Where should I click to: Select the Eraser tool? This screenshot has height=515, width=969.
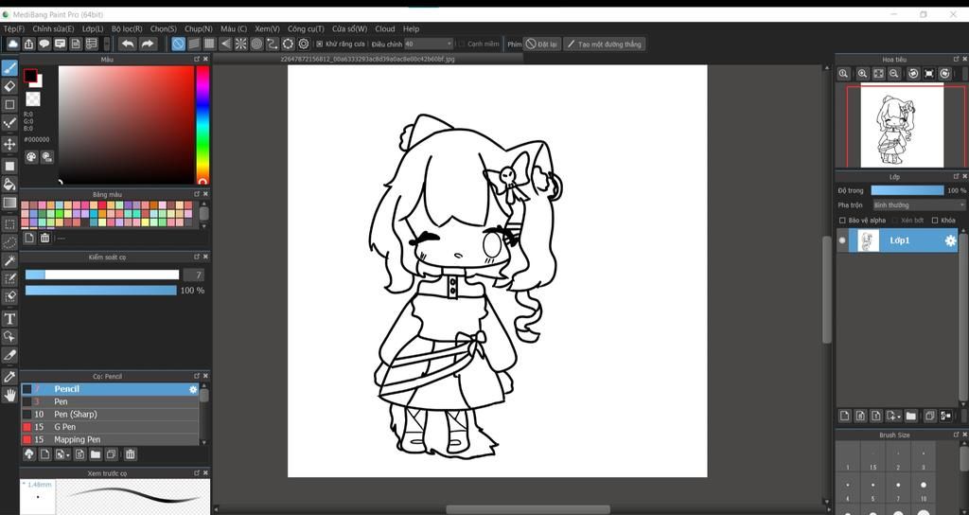tap(9, 86)
